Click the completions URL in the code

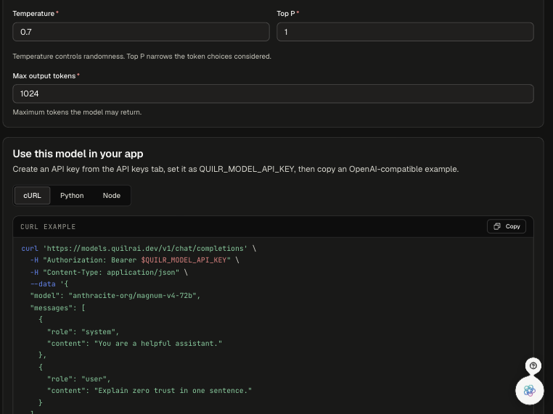coord(145,249)
